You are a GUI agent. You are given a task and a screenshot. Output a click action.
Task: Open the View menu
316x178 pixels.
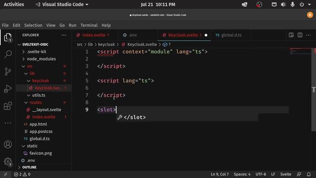(x=51, y=25)
